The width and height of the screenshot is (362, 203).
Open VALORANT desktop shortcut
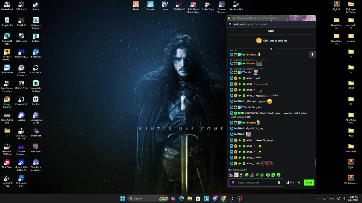[179, 6]
